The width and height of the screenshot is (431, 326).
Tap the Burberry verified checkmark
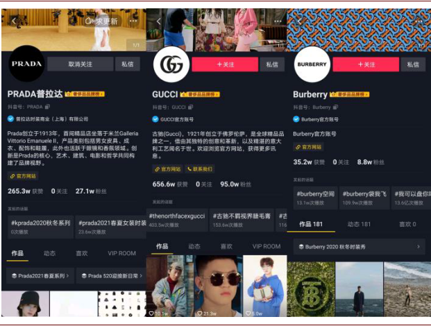296,119
